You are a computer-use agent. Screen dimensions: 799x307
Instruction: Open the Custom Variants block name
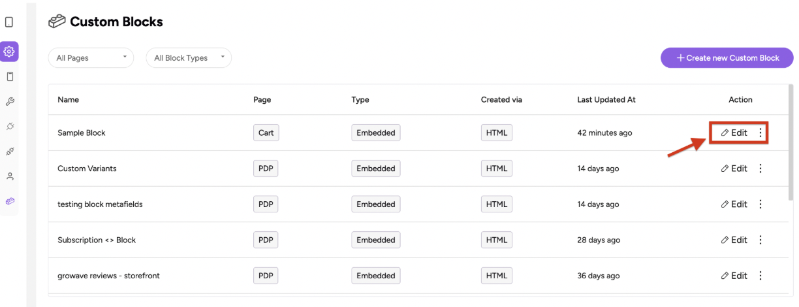tap(87, 169)
